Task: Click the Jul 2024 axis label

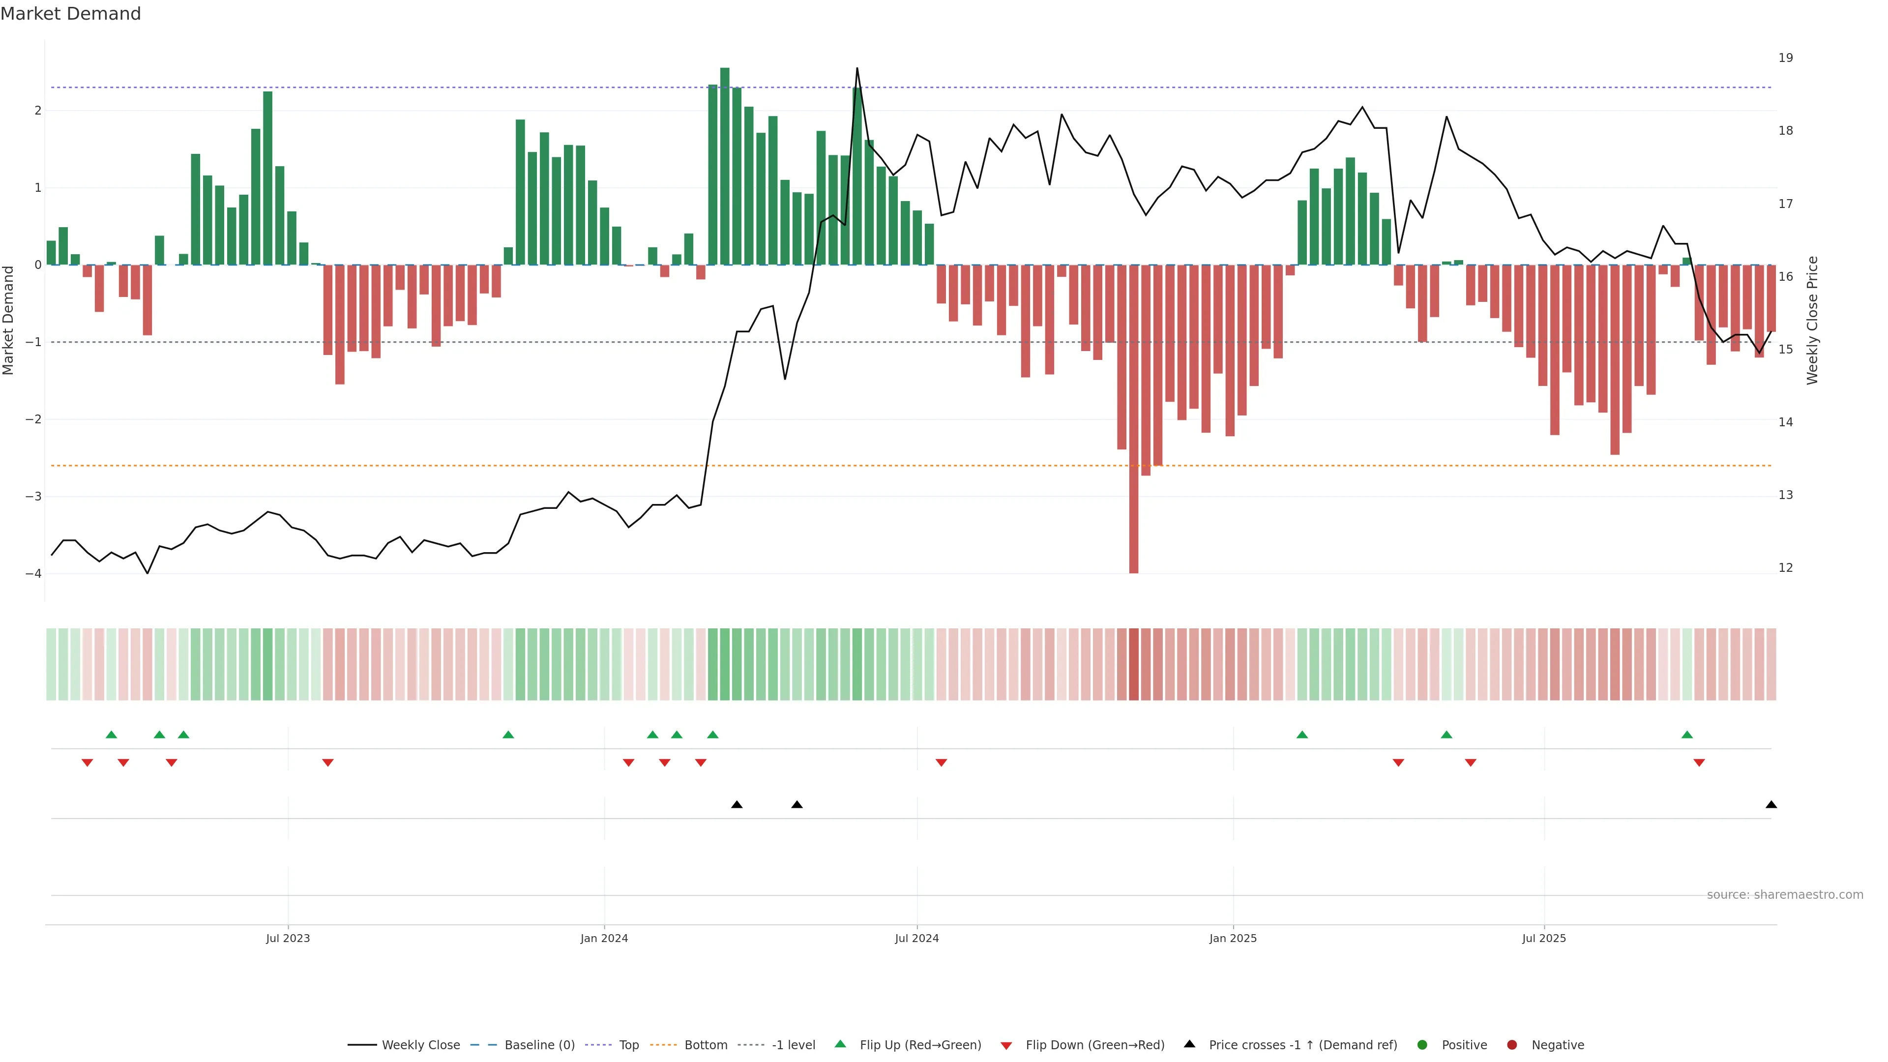Action: point(916,938)
